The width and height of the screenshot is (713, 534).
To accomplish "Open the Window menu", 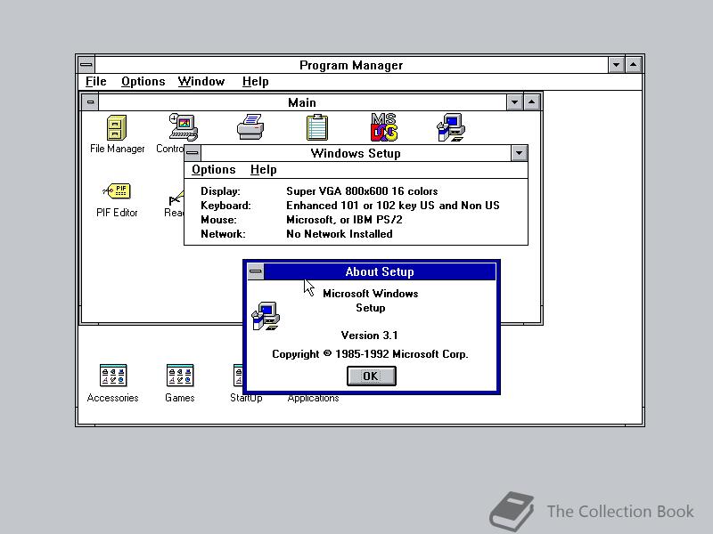I will [x=201, y=82].
